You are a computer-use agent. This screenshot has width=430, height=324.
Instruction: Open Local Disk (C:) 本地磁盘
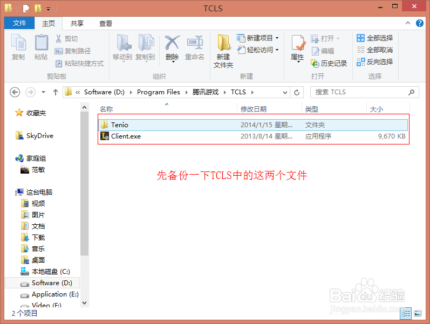click(x=45, y=272)
